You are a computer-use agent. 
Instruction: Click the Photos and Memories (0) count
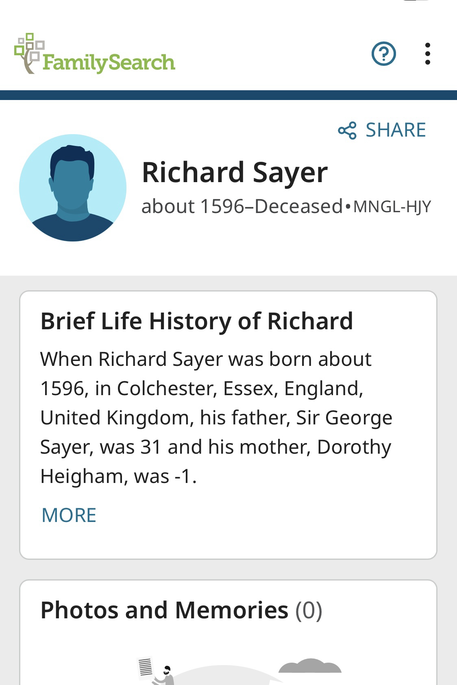click(x=309, y=610)
